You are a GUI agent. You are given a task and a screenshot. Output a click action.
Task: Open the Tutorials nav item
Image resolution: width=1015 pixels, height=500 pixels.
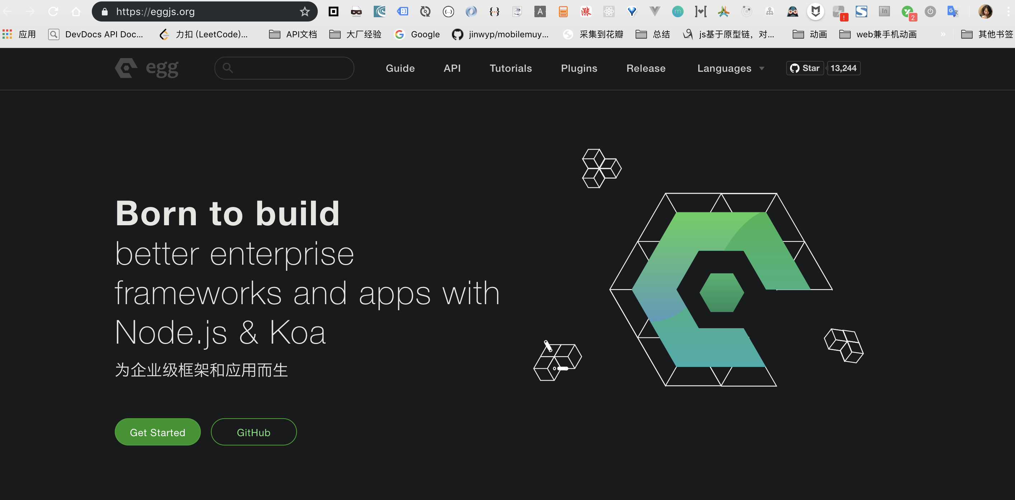coord(511,68)
